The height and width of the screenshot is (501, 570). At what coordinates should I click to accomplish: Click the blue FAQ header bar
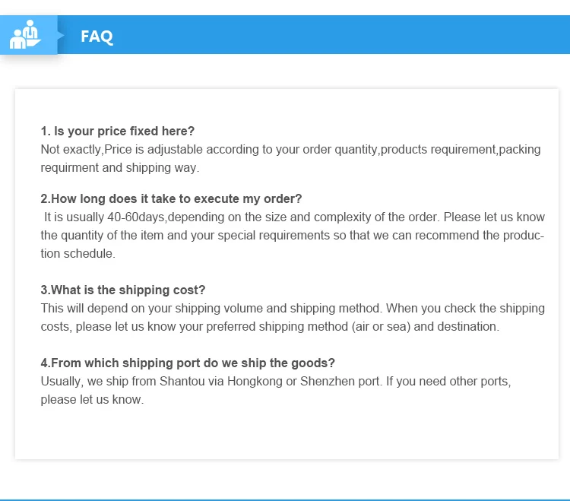click(x=342, y=35)
